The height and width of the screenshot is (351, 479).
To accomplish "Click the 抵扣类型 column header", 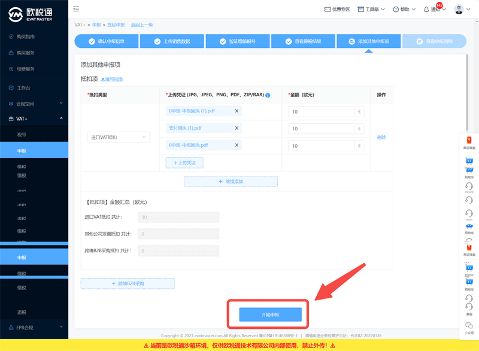I will (97, 95).
